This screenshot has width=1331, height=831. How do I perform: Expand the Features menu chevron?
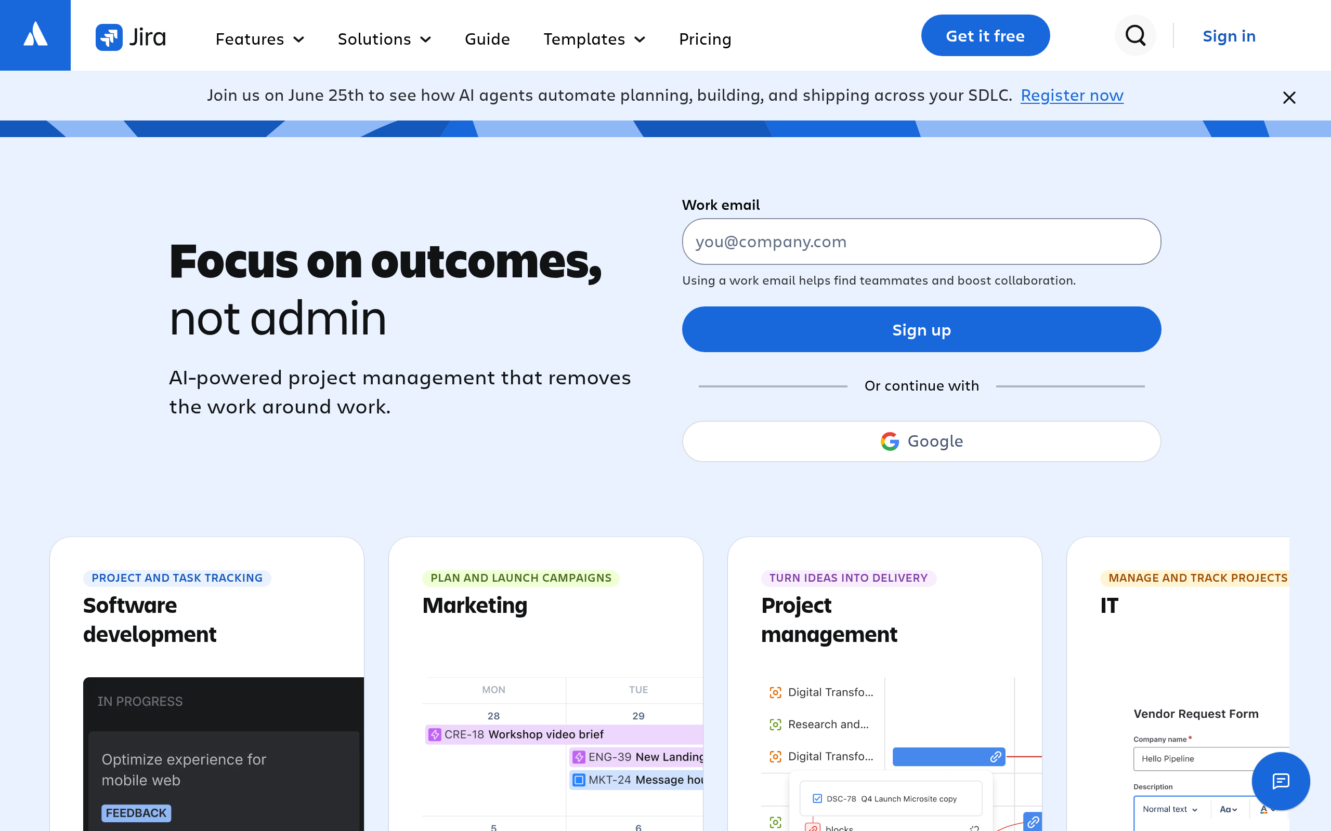(298, 39)
